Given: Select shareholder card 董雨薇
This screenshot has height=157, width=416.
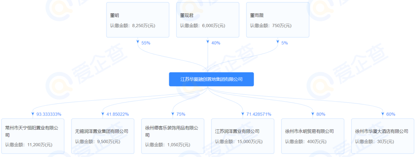Looking at the screenshot, I should (278, 20).
